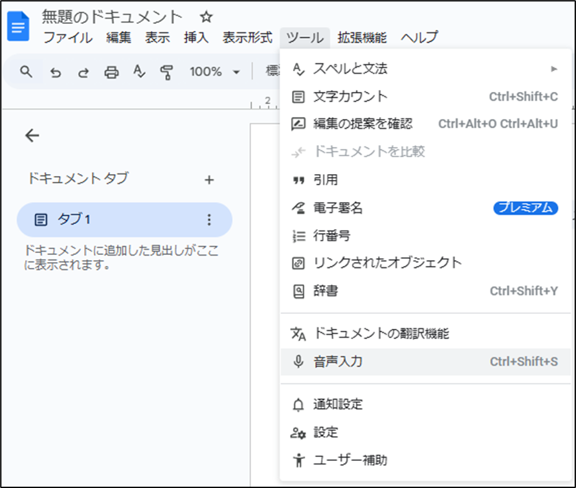Open the three-dot menu for タブ 1
This screenshot has width=576, height=488.
coord(209,220)
